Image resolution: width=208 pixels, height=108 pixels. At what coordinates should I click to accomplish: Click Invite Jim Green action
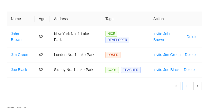coord(167,55)
